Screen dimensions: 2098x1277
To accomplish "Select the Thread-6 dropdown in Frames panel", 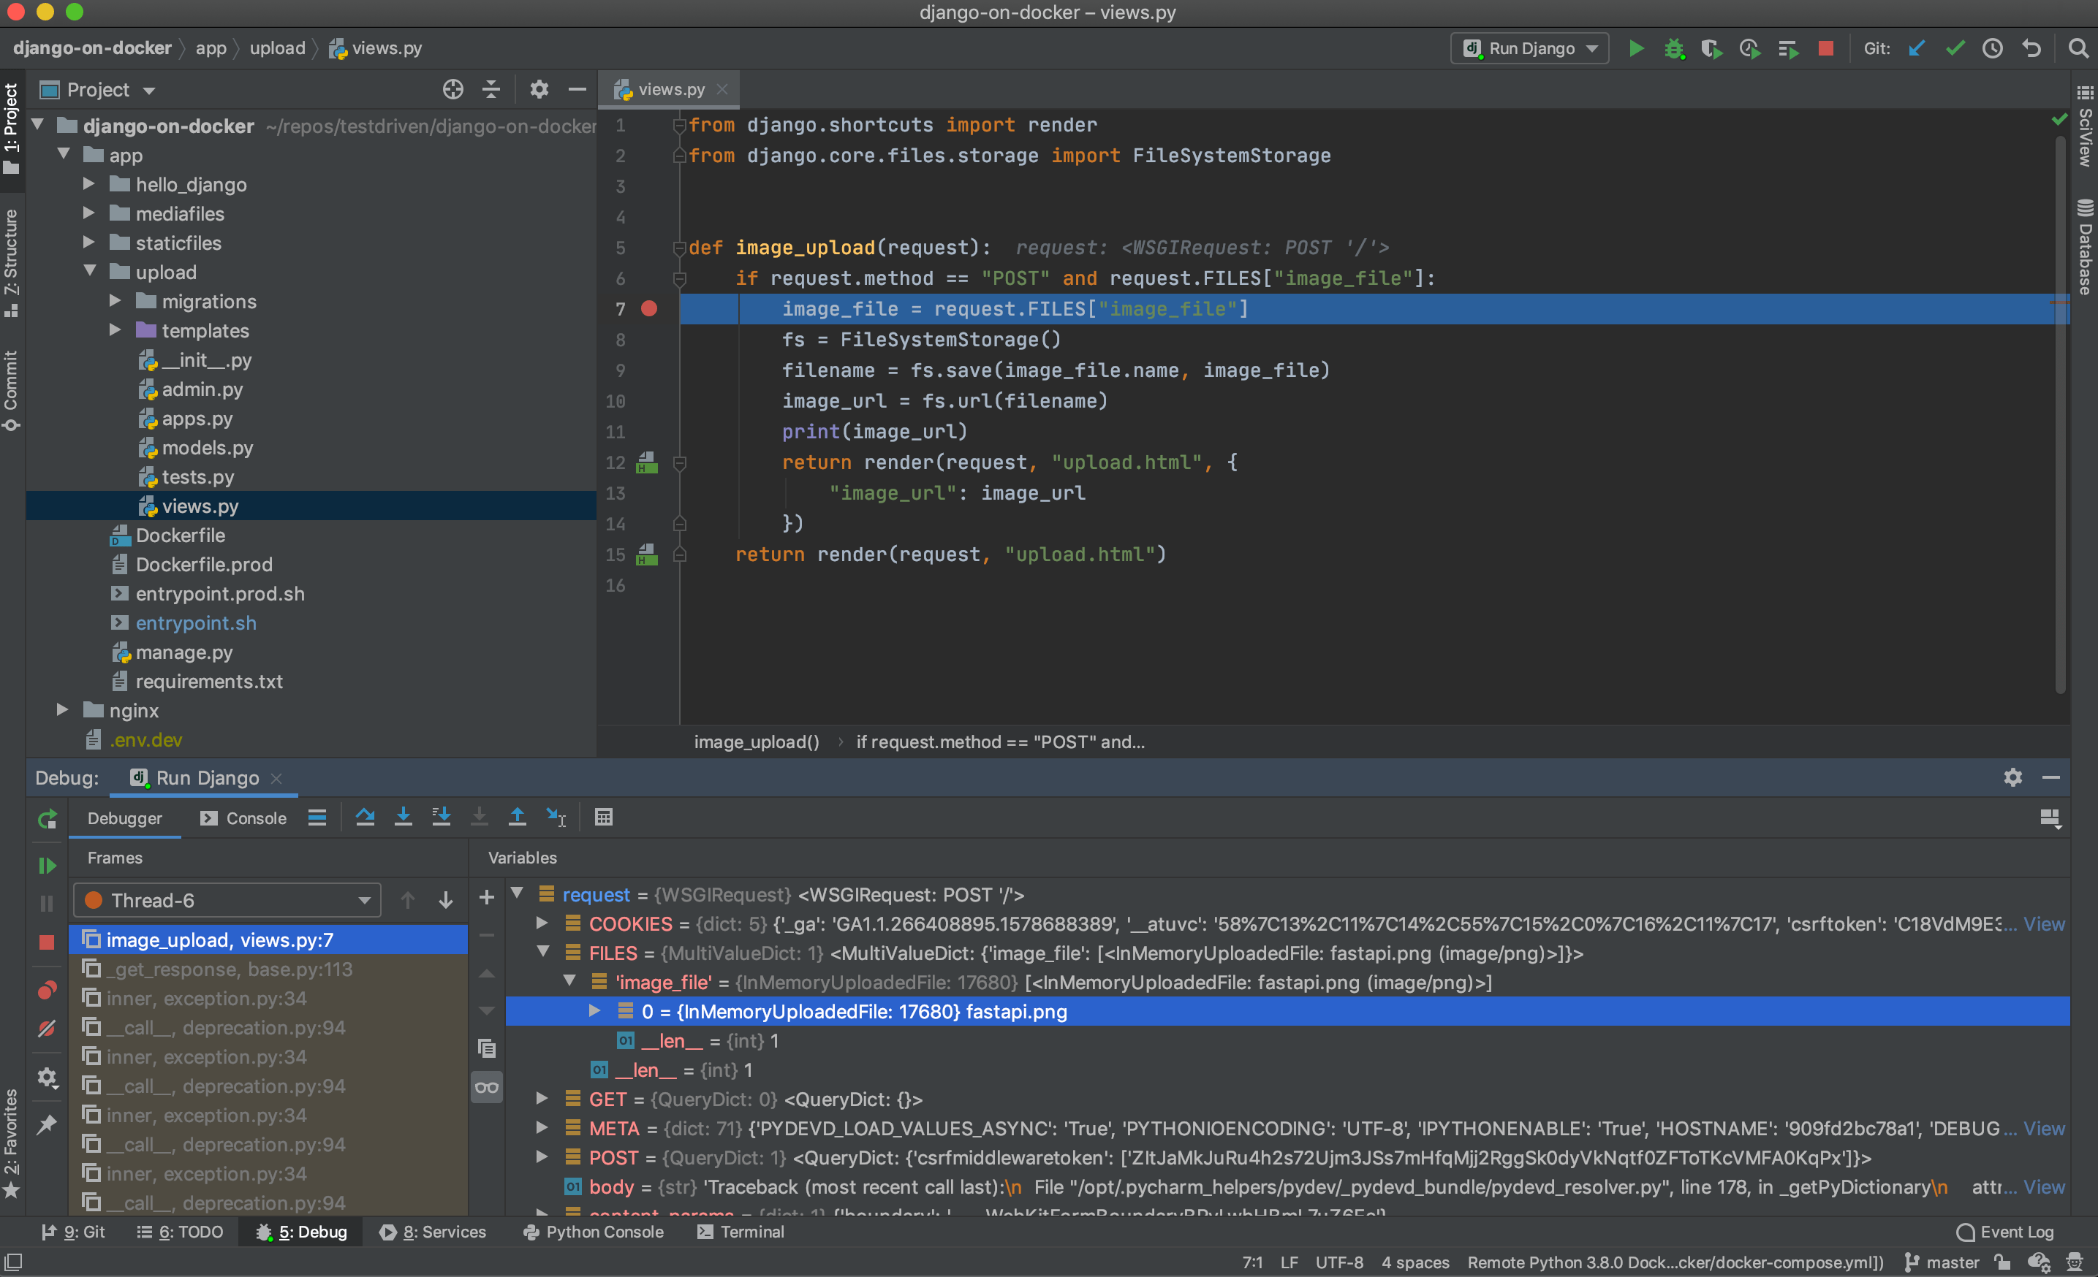I will point(232,899).
